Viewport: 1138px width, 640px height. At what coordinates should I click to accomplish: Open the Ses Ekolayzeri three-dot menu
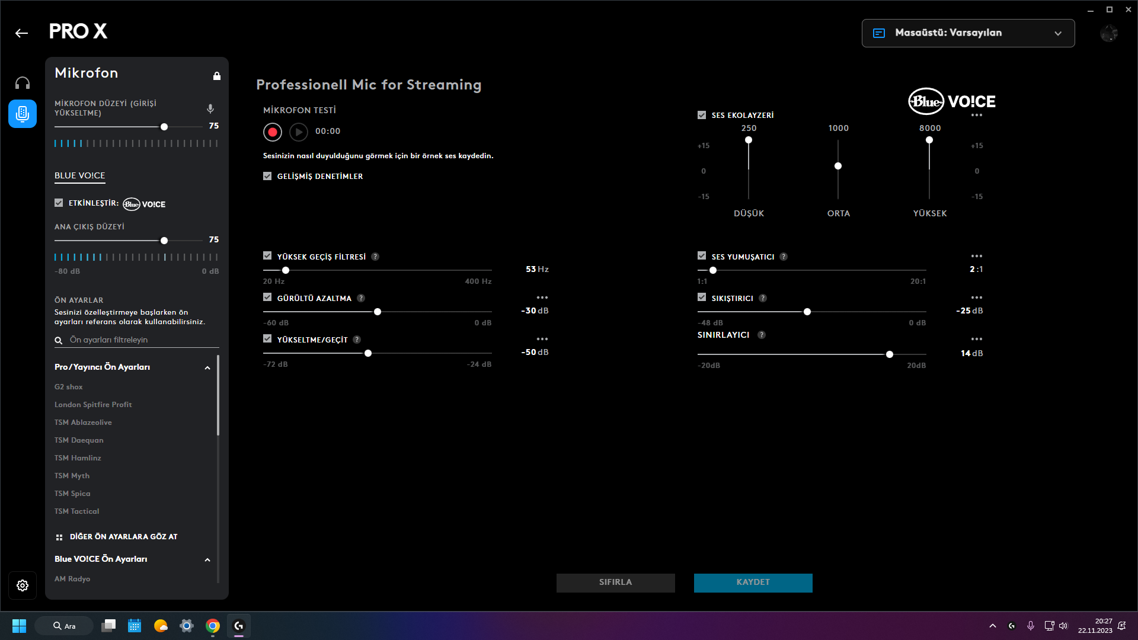[x=976, y=116]
